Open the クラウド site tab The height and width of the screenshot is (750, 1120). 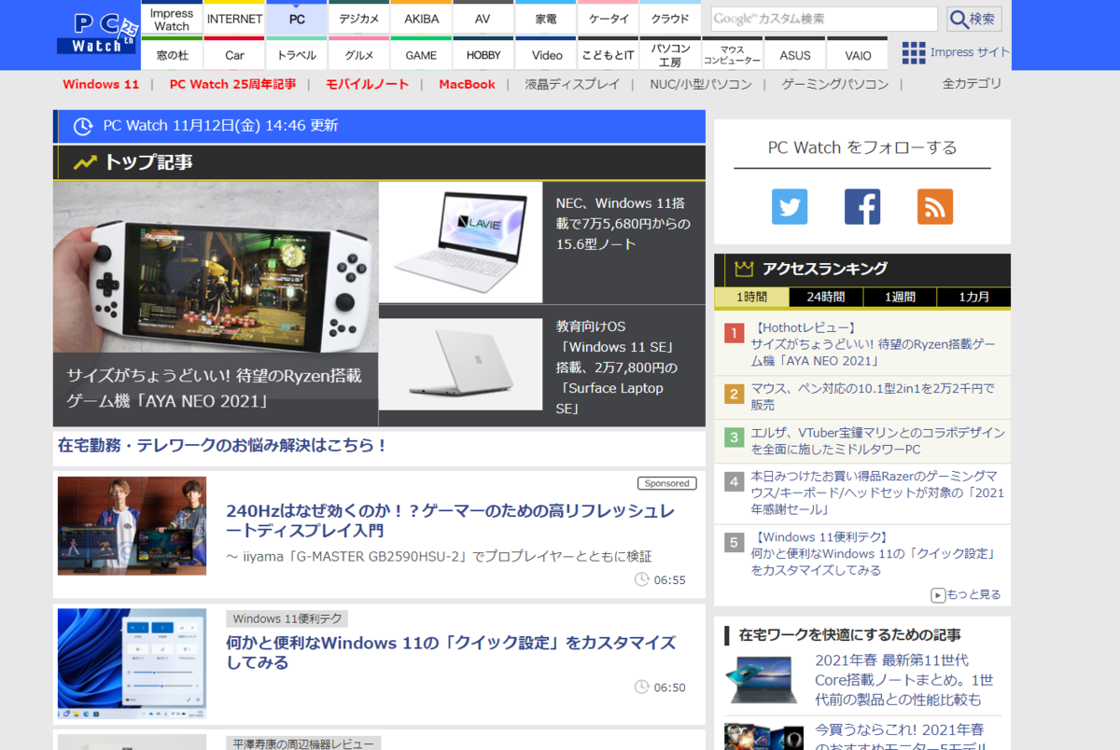670,19
